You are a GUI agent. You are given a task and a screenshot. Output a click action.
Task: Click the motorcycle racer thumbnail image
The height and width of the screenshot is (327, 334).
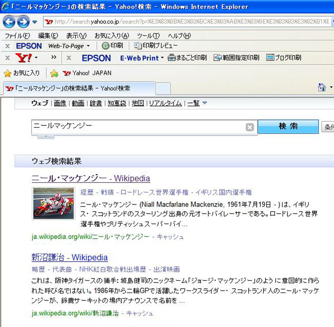(53, 203)
